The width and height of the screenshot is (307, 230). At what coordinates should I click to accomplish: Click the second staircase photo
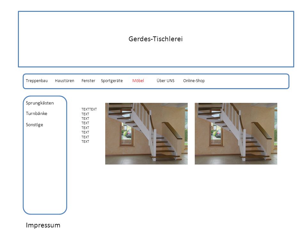tap(236, 134)
